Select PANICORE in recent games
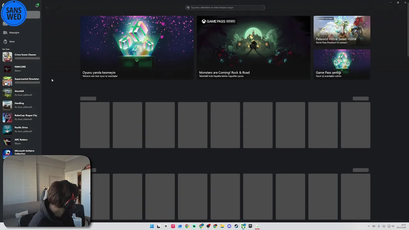The height and width of the screenshot is (230, 409). click(21, 69)
